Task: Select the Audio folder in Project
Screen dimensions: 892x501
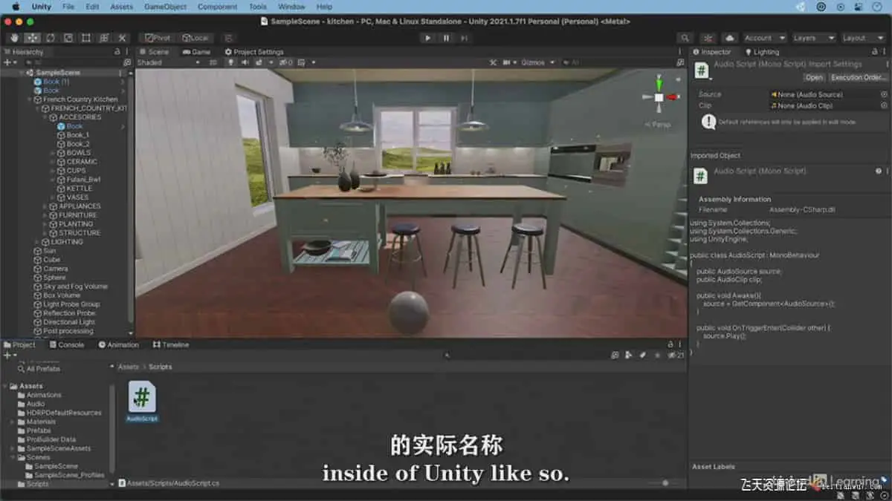Action: pyautogui.click(x=36, y=404)
